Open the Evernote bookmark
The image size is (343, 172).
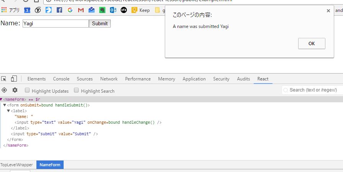pyautogui.click(x=102, y=10)
